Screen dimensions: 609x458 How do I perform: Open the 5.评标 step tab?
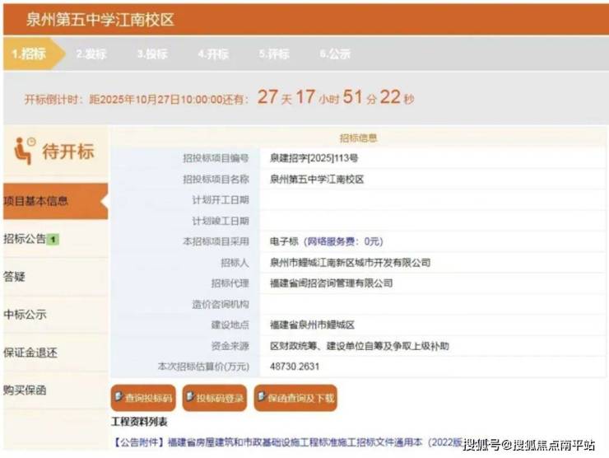[273, 54]
